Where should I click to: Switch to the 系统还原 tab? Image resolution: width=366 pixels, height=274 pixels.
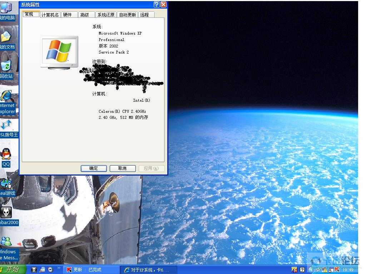[x=106, y=15]
